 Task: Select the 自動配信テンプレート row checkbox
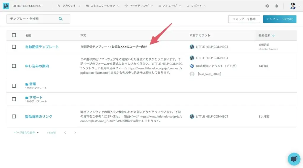[14, 47]
